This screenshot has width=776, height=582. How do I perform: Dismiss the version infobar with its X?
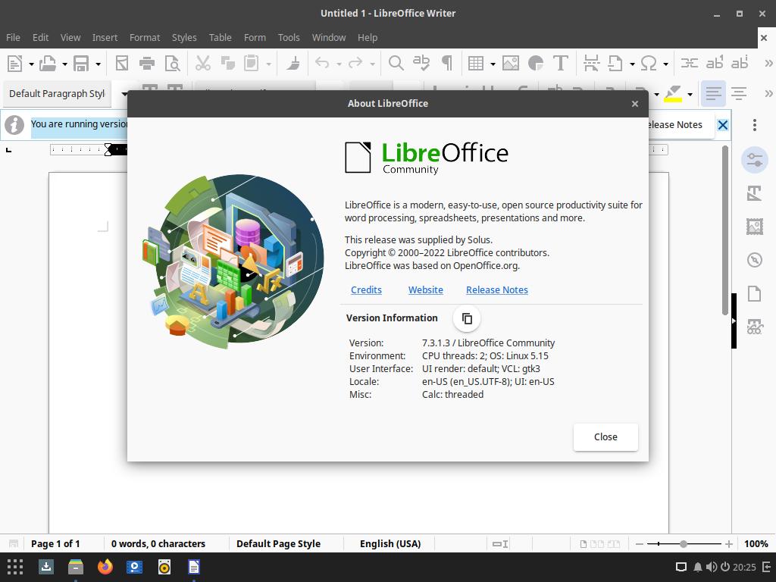pos(722,125)
